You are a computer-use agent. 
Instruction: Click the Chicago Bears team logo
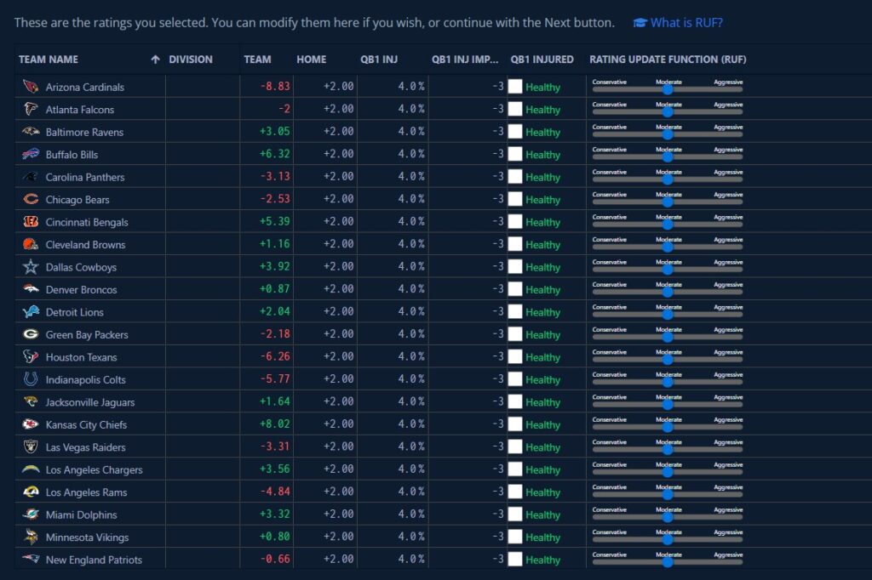(31, 199)
